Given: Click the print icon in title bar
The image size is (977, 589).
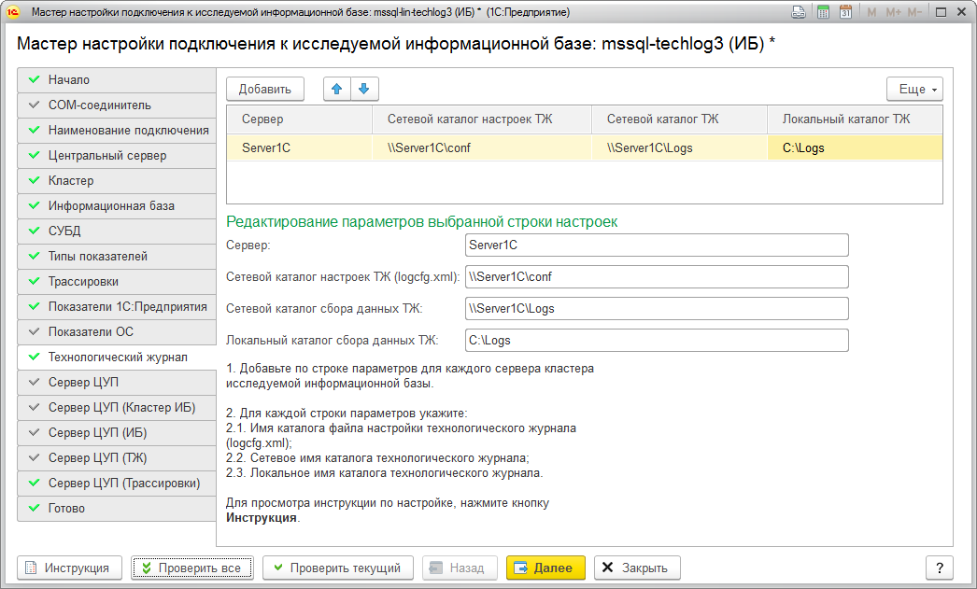Looking at the screenshot, I should (799, 13).
